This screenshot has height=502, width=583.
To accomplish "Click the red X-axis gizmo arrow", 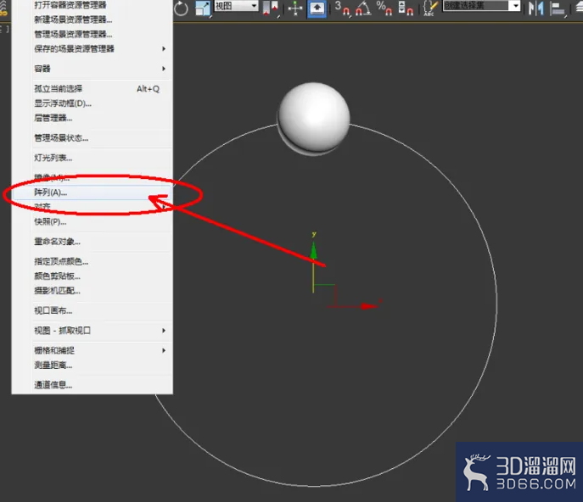I will pos(369,306).
